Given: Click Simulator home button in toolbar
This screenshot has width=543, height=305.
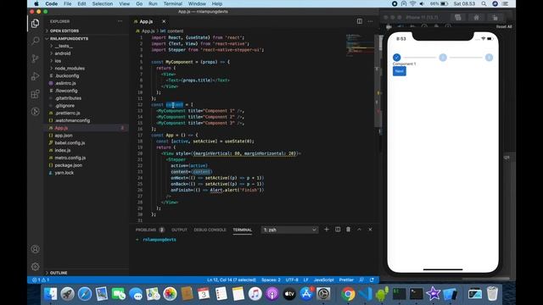Looking at the screenshot, I should pyautogui.click(x=477, y=17).
